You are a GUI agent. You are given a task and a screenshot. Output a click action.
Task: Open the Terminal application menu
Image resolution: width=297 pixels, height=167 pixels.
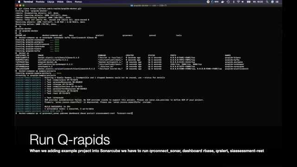(28, 2)
